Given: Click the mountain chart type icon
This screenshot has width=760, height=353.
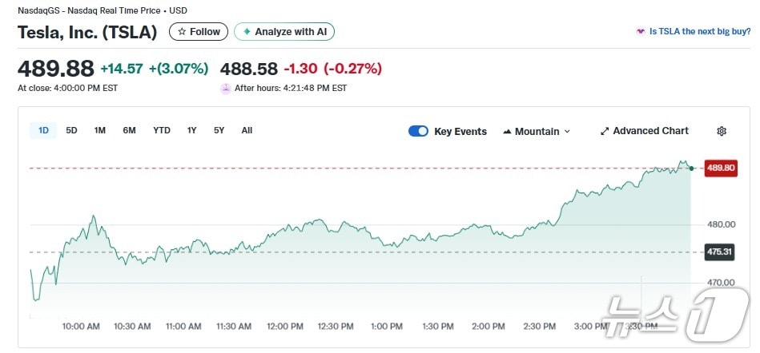Looking at the screenshot, I should tap(507, 131).
